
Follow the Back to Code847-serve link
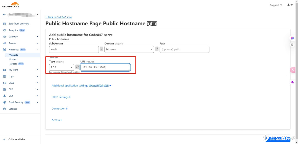pyautogui.click(x=59, y=17)
